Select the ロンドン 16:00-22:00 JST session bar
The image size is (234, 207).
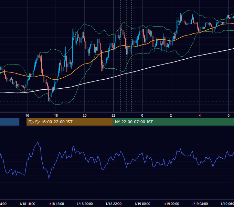pos(70,122)
